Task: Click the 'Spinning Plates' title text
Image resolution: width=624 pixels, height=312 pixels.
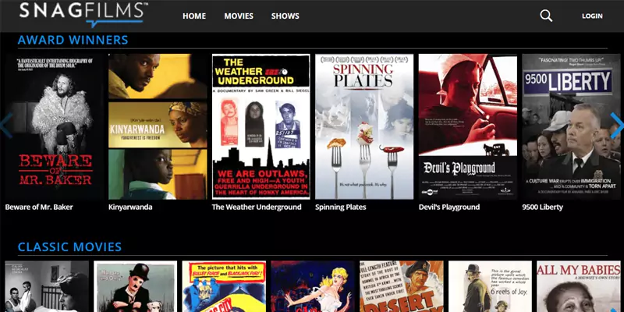Action: (341, 207)
